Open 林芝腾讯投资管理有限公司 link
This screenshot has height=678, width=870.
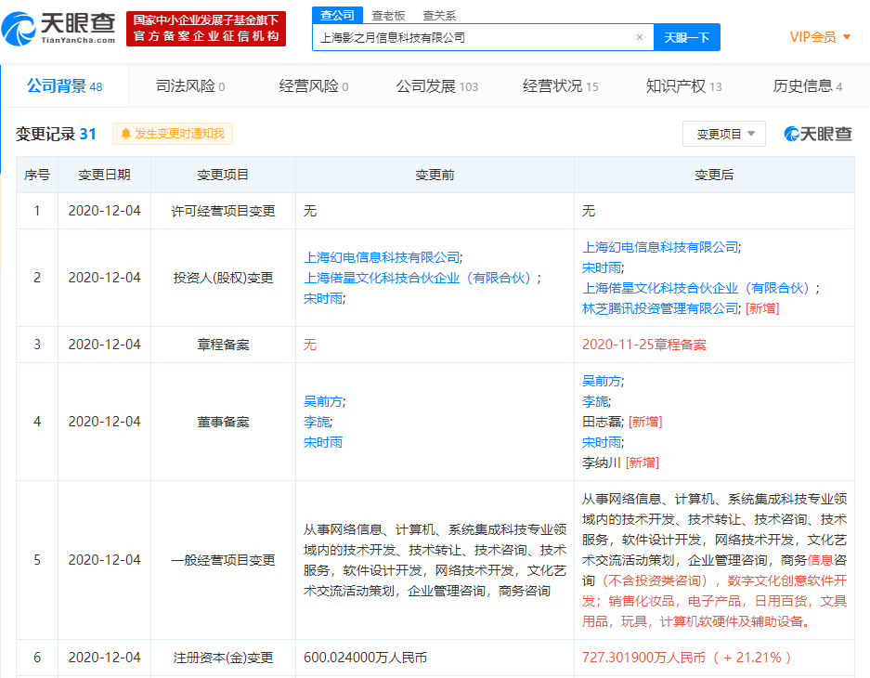660,308
